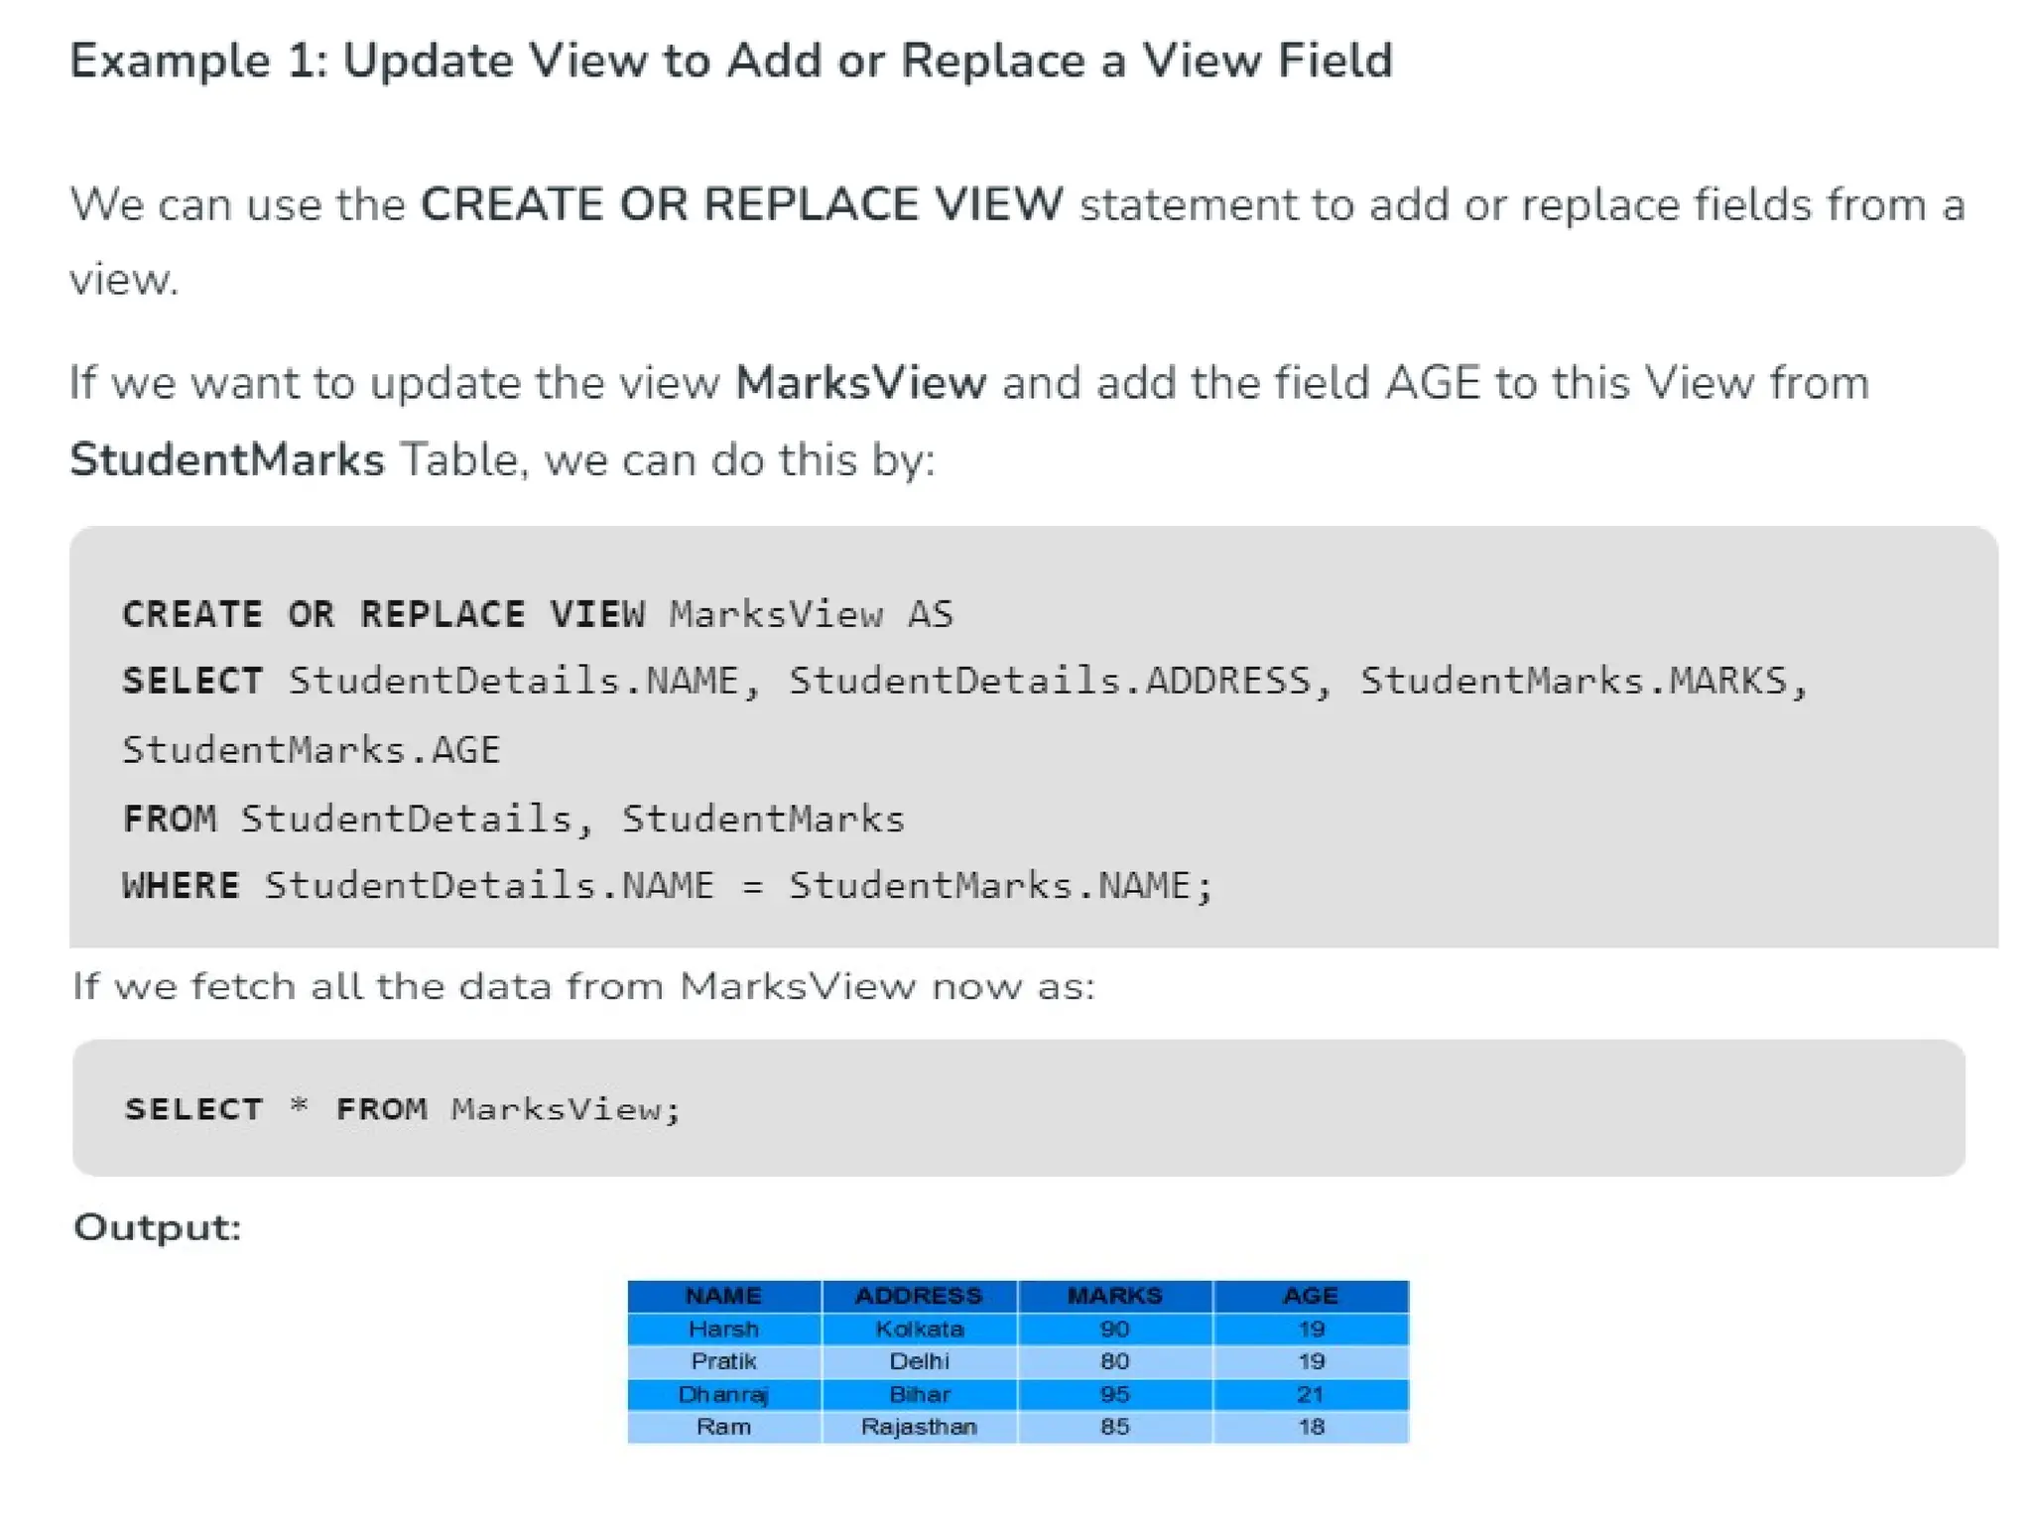This screenshot has height=1524, width=2032.
Task: Click the marks value 95 in table
Action: click(1114, 1394)
